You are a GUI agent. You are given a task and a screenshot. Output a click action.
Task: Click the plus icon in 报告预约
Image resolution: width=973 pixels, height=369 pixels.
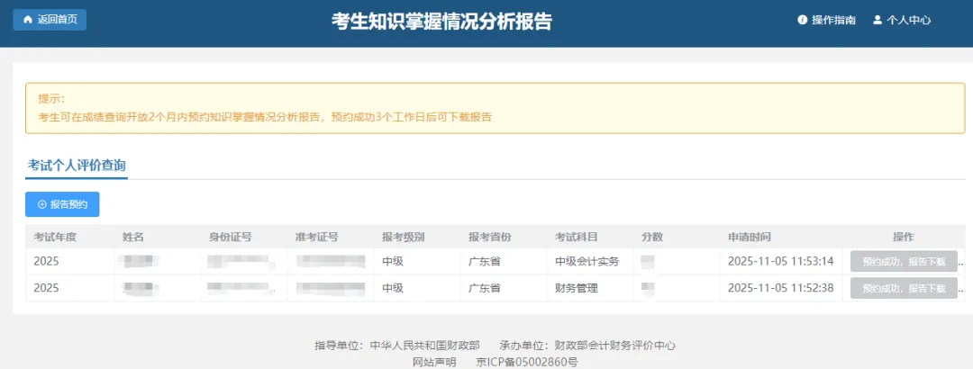(x=41, y=205)
